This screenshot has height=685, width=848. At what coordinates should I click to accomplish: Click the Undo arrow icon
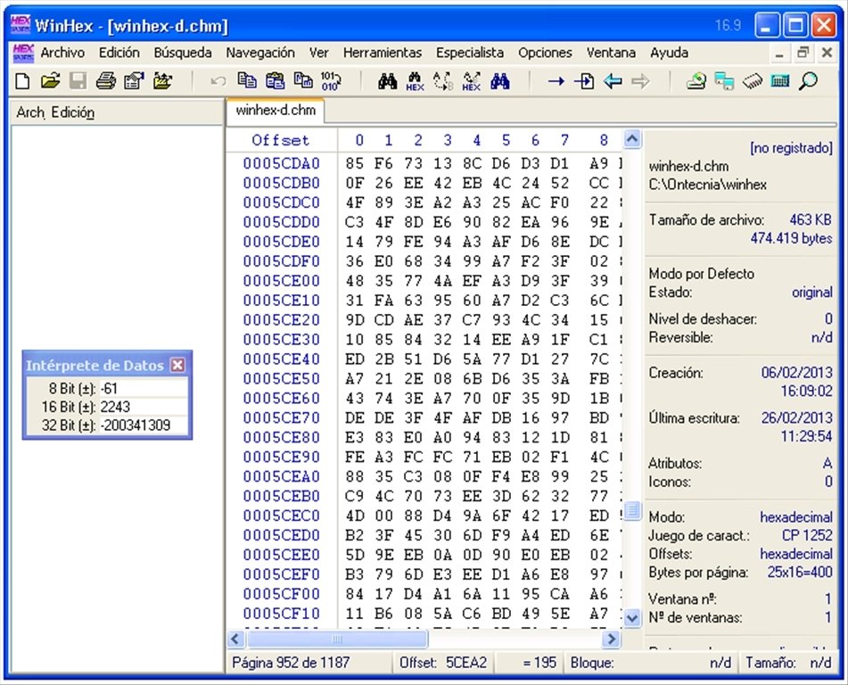(x=218, y=81)
